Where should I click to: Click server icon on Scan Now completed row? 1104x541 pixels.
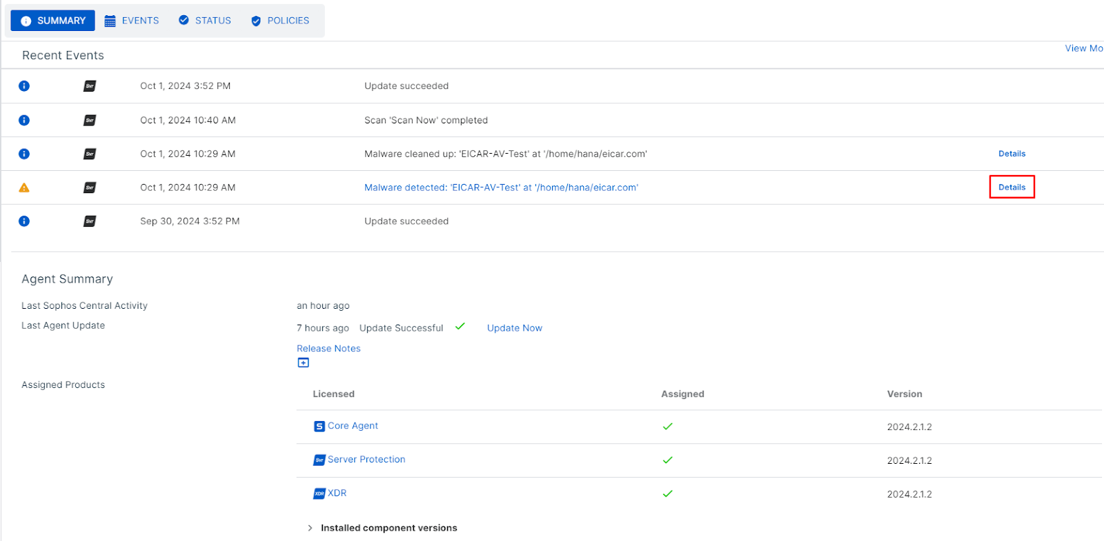(90, 120)
